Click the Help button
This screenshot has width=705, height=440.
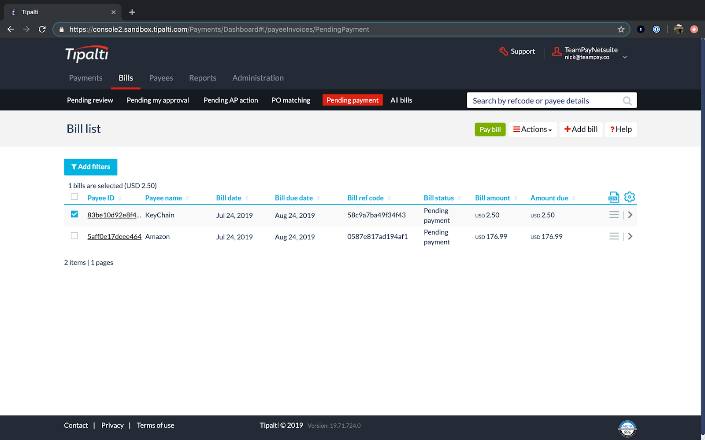tap(621, 129)
